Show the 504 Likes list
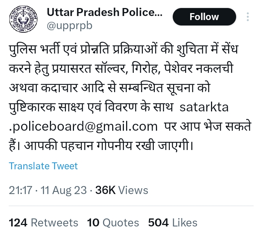262x233 pixels. click(x=173, y=222)
